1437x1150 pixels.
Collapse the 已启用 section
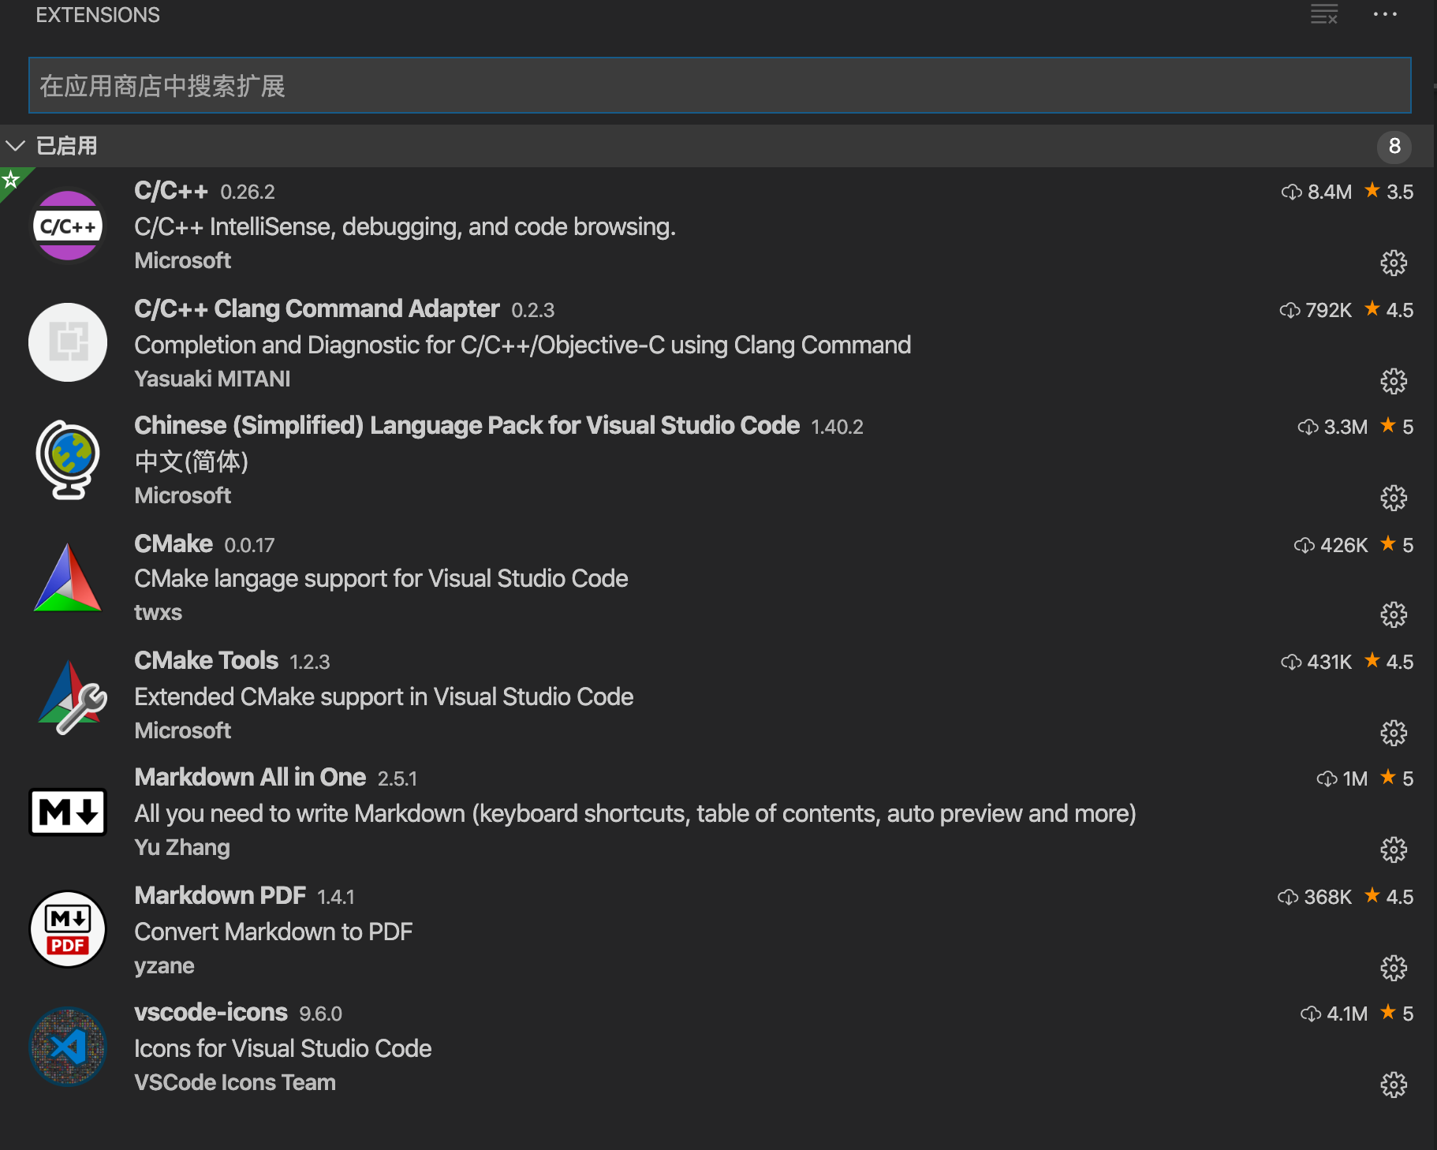pyautogui.click(x=16, y=146)
